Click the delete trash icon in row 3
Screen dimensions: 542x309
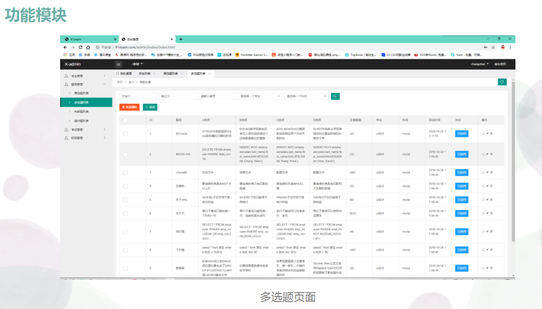(491, 172)
